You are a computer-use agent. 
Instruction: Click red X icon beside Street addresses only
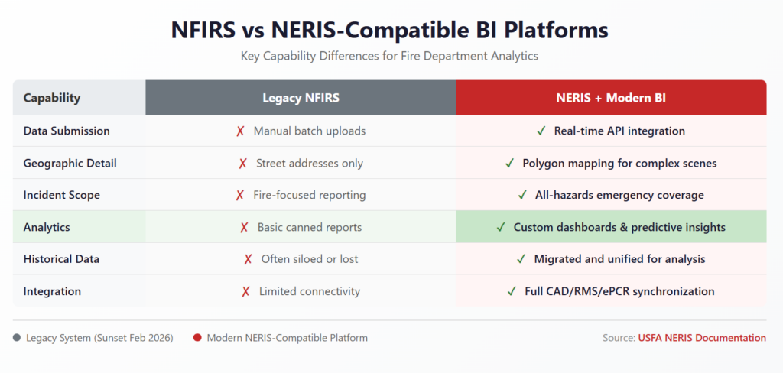click(242, 164)
